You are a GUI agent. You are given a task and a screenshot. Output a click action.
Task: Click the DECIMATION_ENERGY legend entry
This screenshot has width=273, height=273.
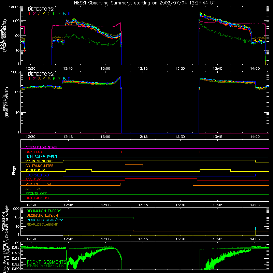44,211
